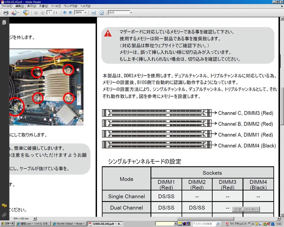Open the ウィンドウ(W) menu
The image size is (284, 227).
pos(70,6)
